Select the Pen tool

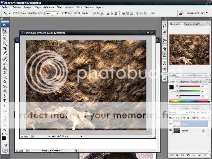pyautogui.click(x=5, y=96)
